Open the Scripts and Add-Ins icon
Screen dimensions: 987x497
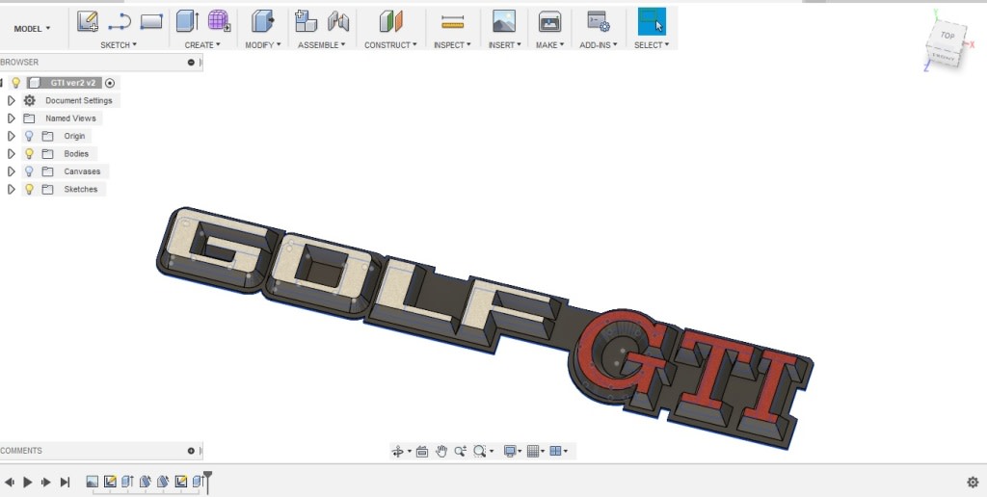click(x=598, y=22)
